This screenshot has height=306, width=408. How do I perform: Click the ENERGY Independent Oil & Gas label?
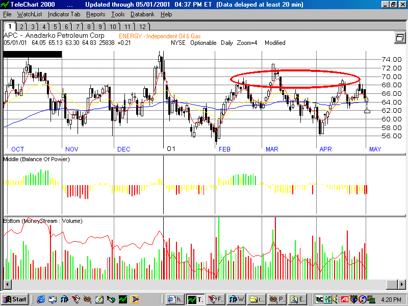tap(160, 36)
